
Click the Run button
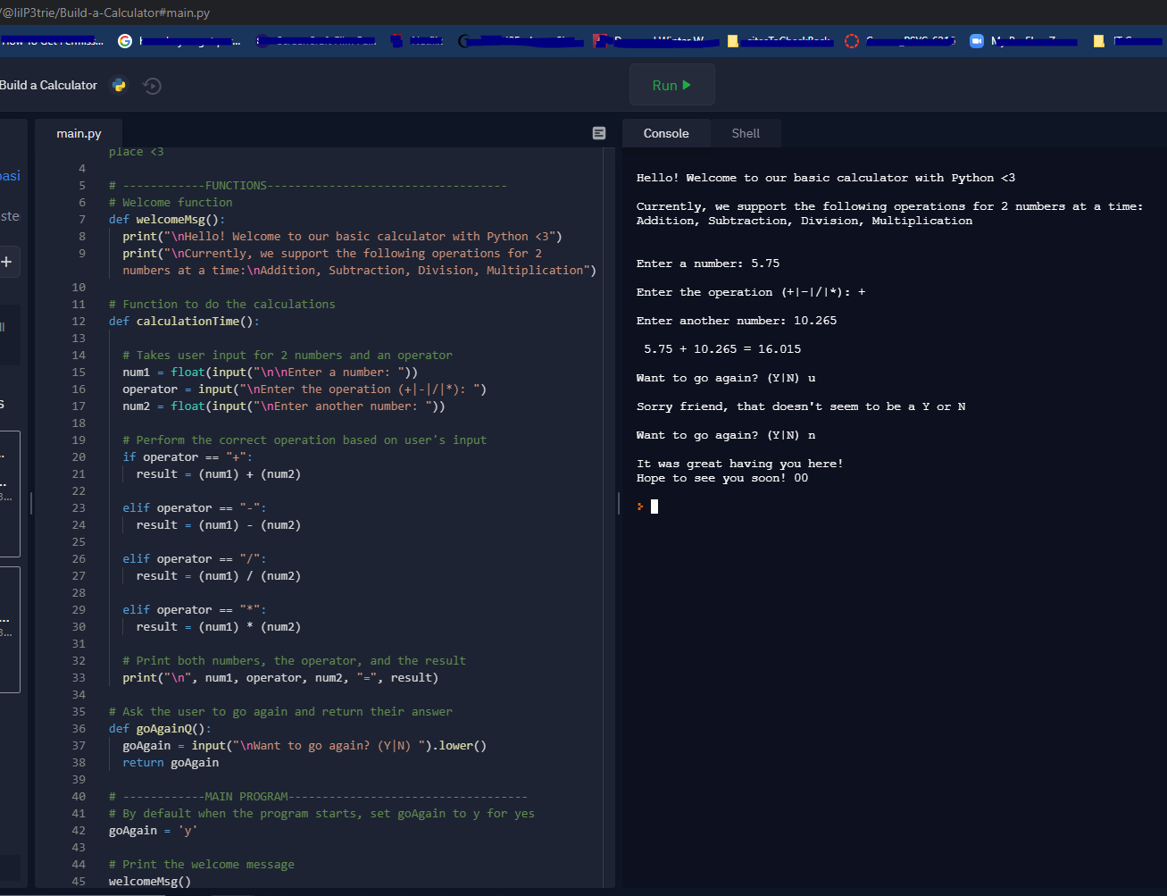671,84
